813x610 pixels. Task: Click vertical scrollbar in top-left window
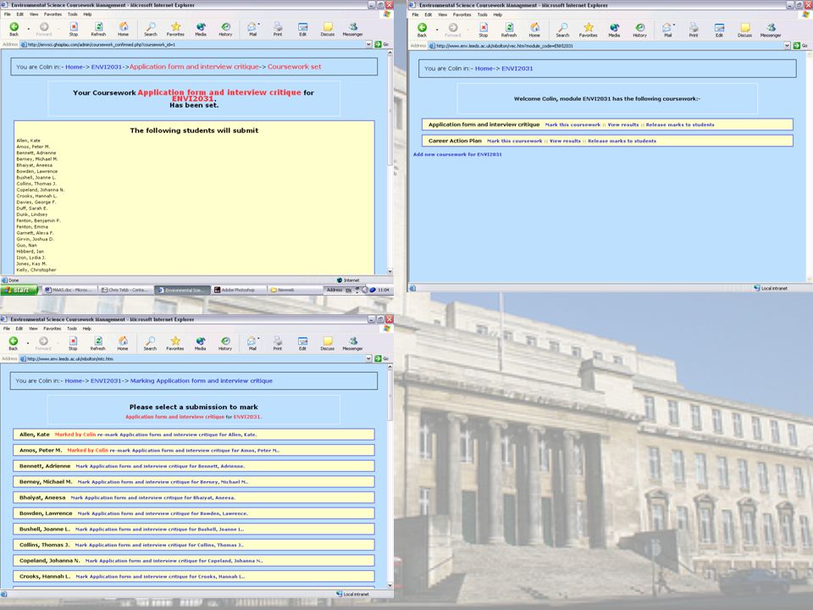click(390, 164)
